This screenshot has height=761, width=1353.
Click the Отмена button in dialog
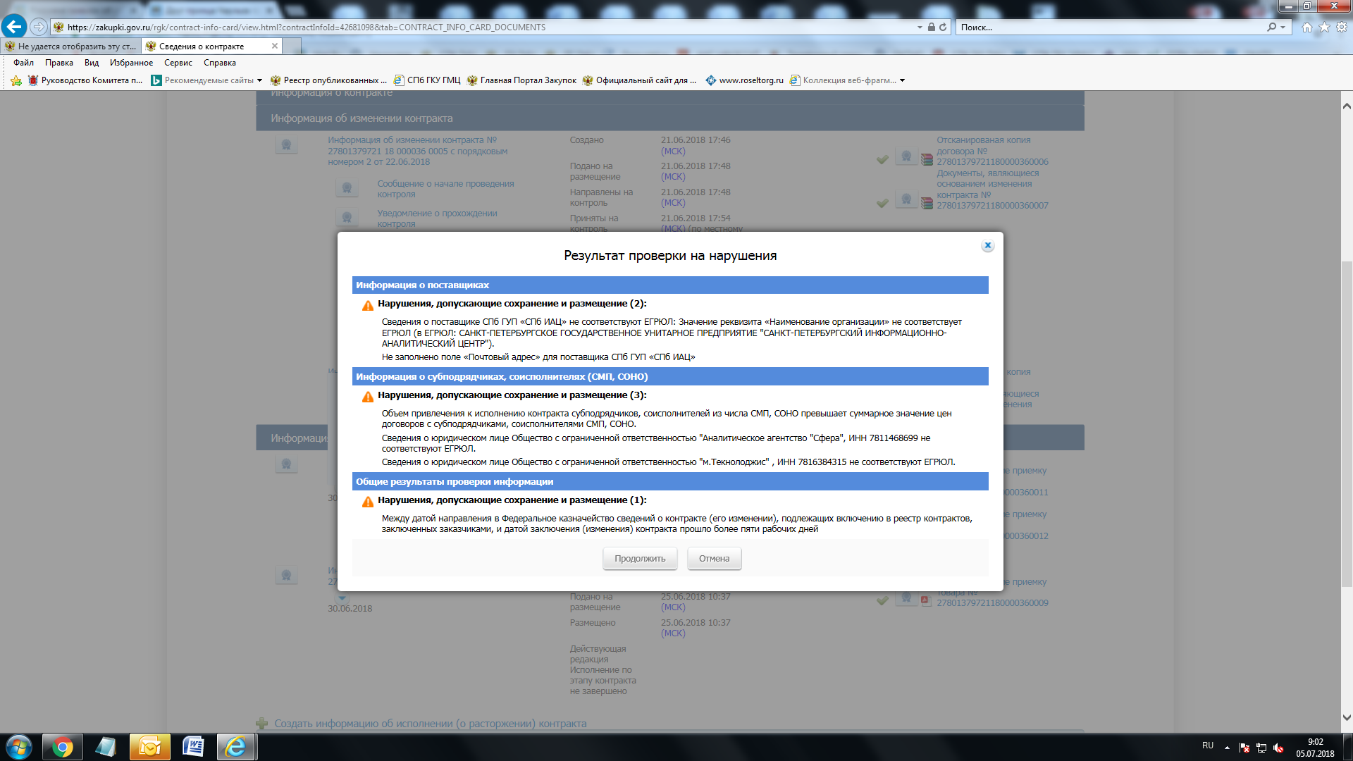714,558
